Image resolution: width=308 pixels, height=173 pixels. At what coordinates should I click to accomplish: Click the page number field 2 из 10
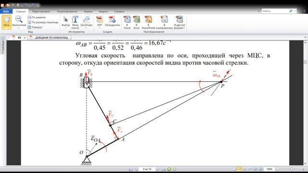point(147,169)
